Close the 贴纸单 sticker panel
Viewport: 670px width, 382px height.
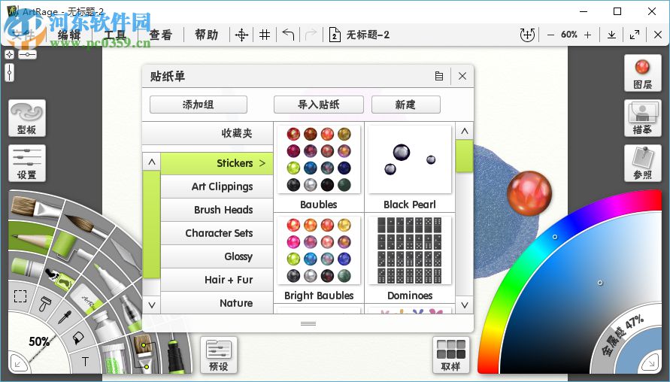(462, 76)
